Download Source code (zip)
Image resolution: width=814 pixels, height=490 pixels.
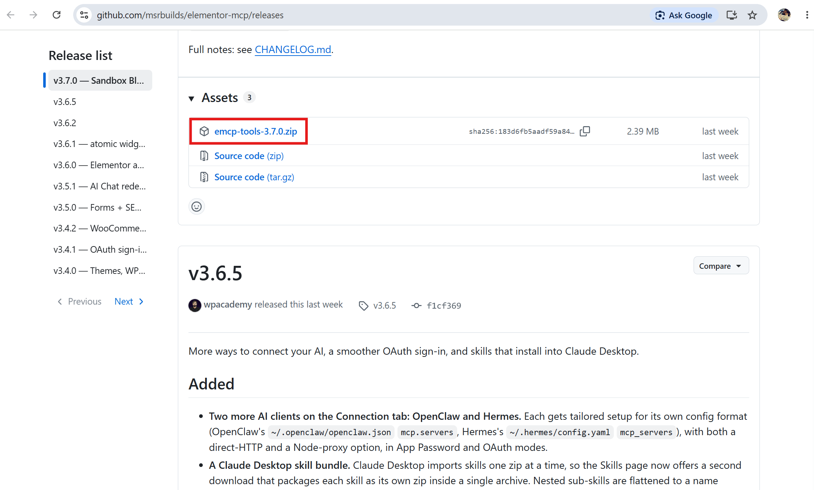click(x=249, y=156)
